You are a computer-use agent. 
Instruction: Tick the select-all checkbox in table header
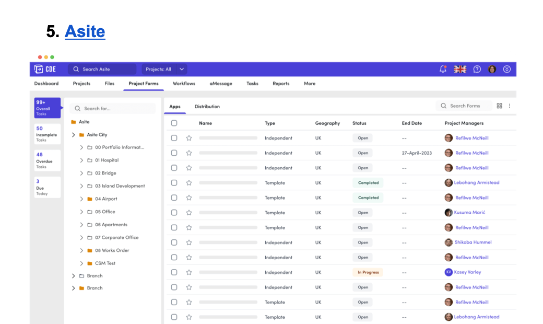(174, 123)
